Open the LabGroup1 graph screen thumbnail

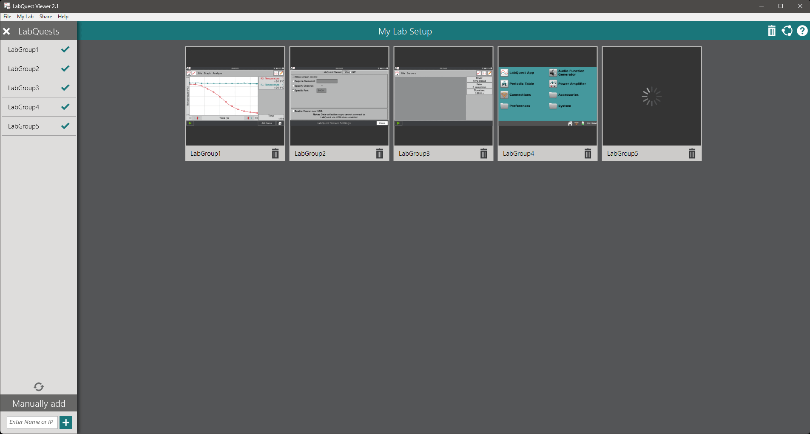235,96
